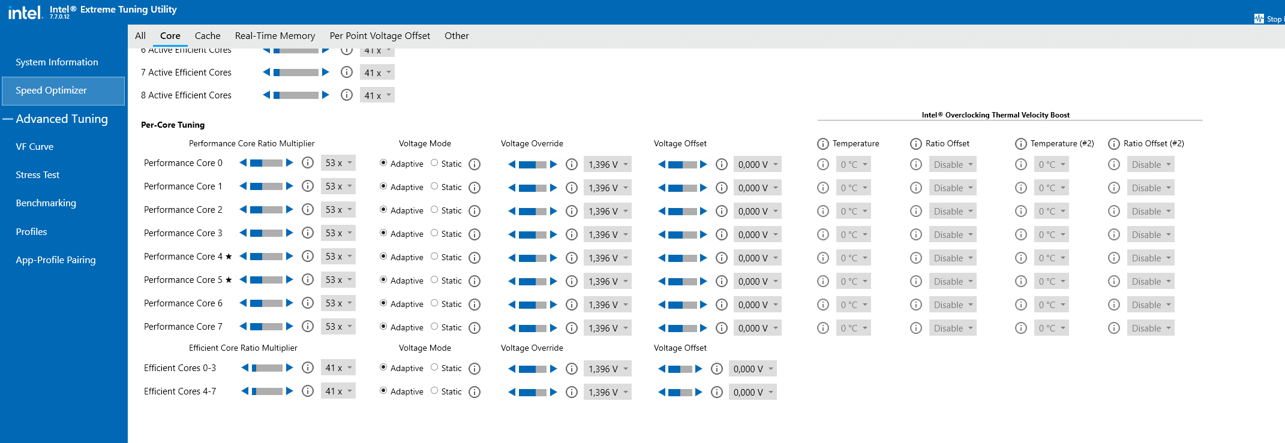
Task: Open Speed Optimizer in sidebar
Action: point(64,91)
